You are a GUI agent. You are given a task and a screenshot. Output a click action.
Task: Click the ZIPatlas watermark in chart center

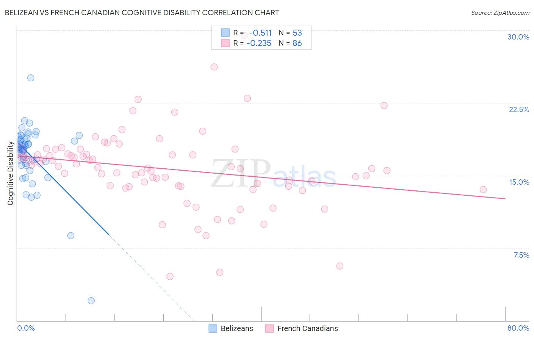(273, 174)
